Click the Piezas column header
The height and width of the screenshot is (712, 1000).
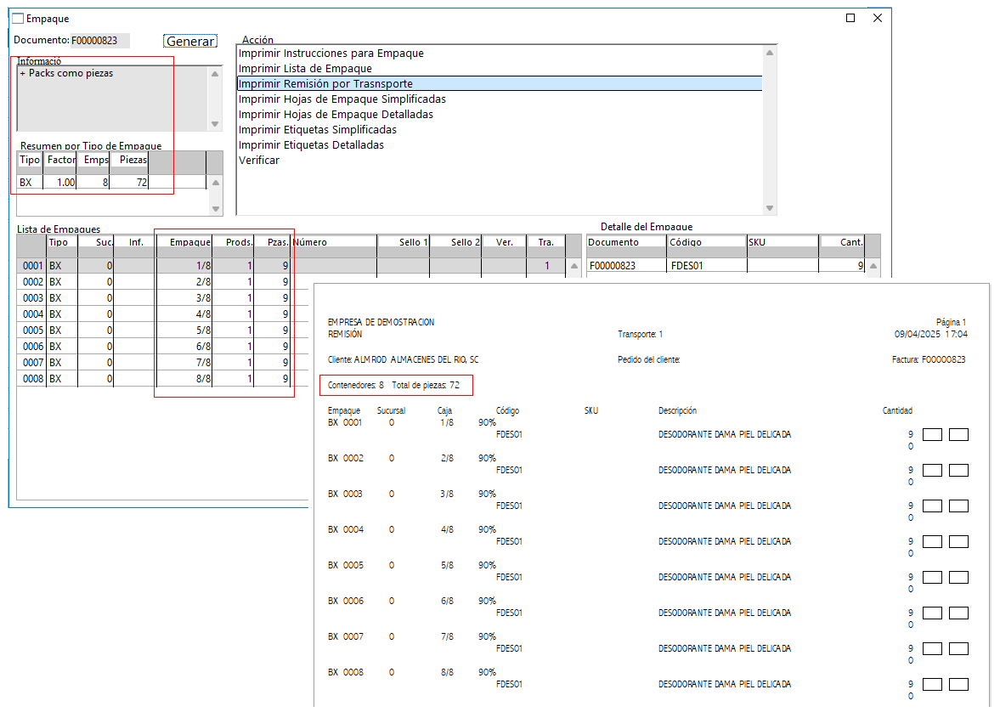click(x=130, y=160)
